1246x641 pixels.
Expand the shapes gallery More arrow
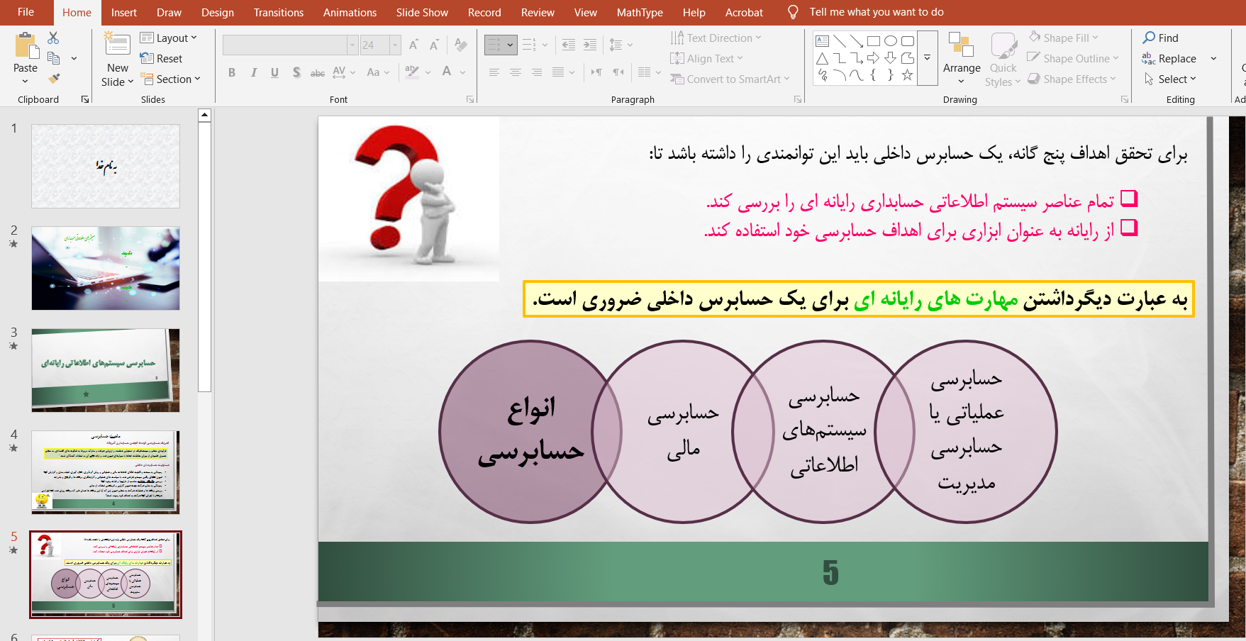click(x=927, y=58)
